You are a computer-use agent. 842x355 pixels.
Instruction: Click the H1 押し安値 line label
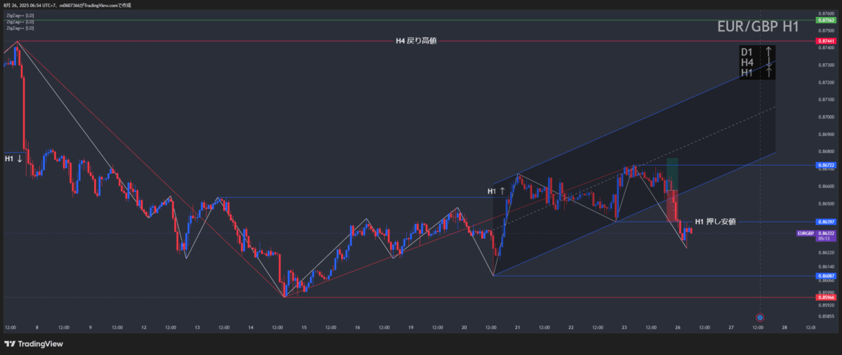(x=715, y=222)
